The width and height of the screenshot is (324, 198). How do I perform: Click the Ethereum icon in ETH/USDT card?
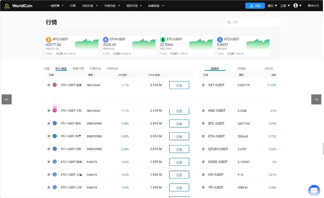pyautogui.click(x=106, y=40)
